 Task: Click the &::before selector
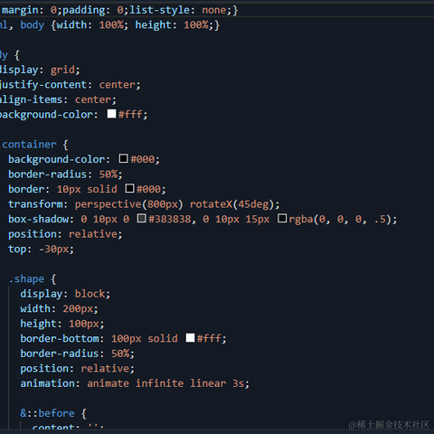click(47, 413)
